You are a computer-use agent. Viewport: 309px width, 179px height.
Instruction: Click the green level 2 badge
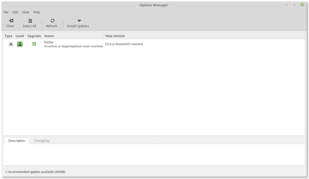tap(20, 44)
